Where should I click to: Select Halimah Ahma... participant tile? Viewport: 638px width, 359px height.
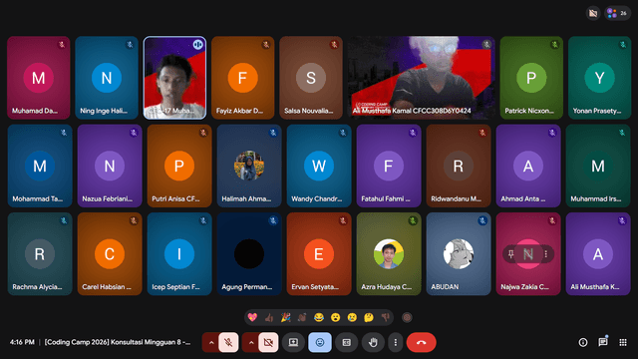tap(249, 166)
